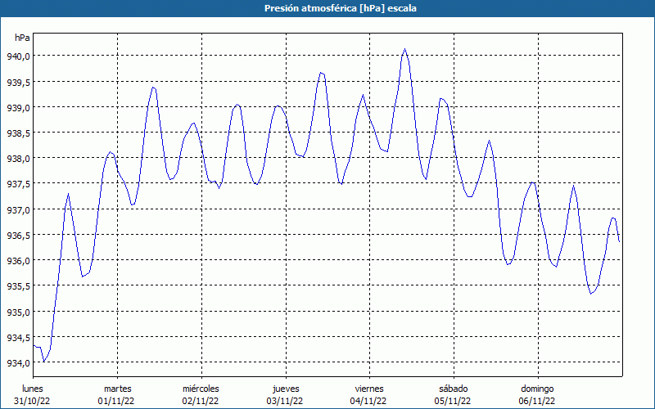Click the 'lunes' day label

[33, 389]
